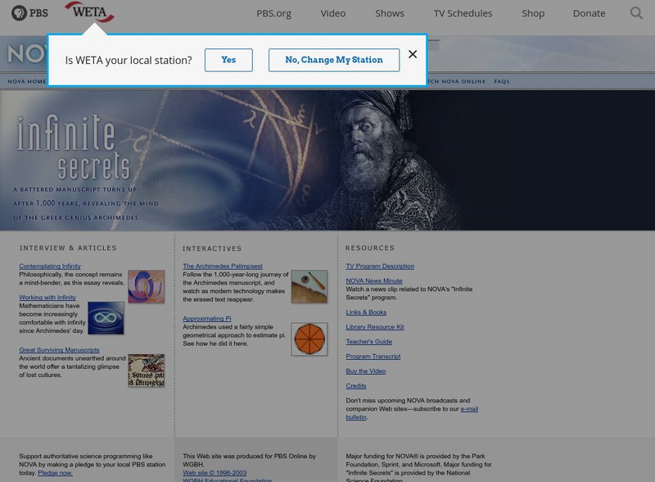Click the medieval manuscript thumbnail
This screenshot has height=482, width=655.
pyautogui.click(x=146, y=371)
